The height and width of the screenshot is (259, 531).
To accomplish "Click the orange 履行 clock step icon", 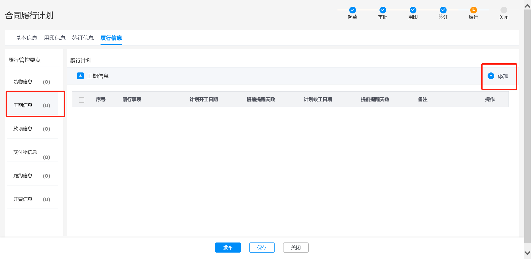I will (473, 10).
